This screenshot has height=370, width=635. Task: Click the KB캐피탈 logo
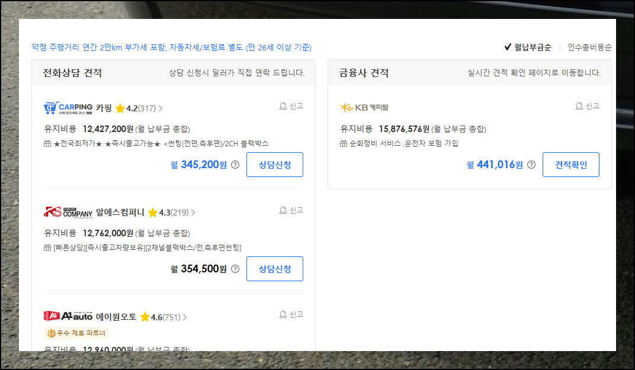[364, 108]
